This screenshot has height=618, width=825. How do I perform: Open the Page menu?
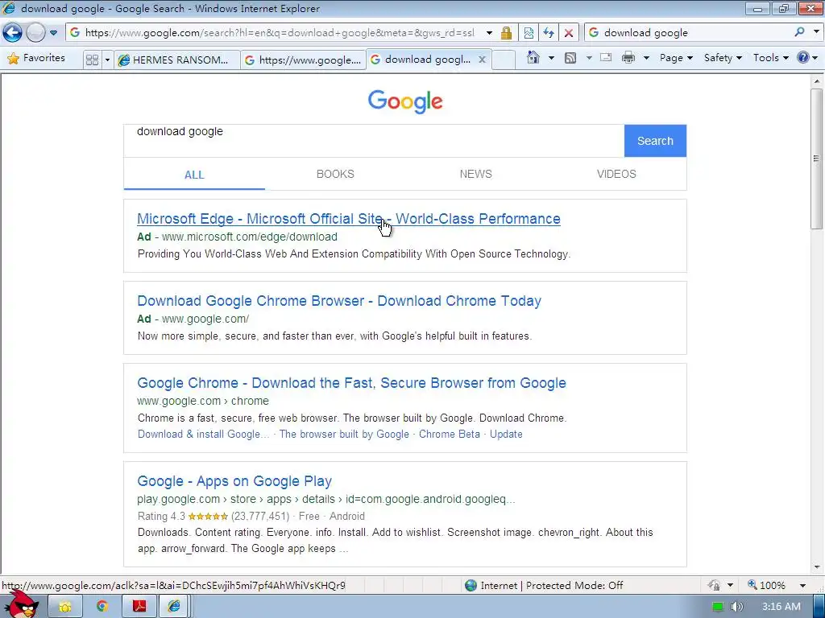pos(676,58)
